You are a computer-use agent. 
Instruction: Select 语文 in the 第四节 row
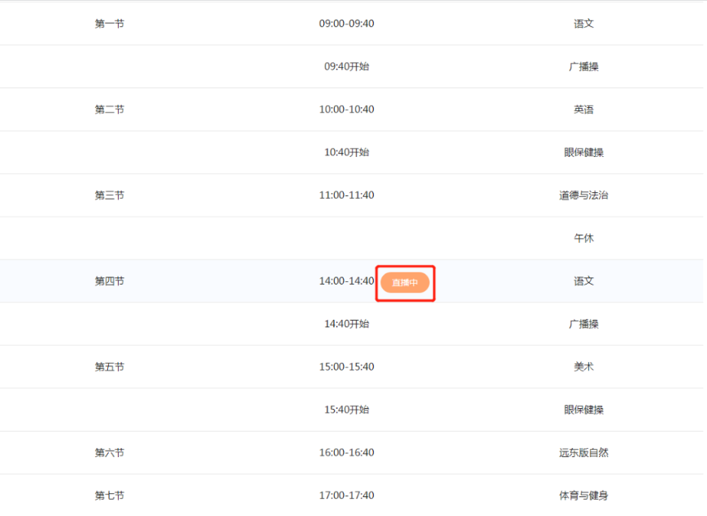pos(583,281)
